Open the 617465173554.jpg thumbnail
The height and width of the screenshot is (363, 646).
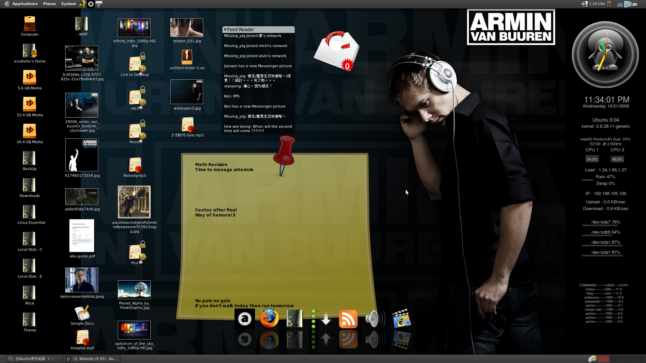point(82,155)
